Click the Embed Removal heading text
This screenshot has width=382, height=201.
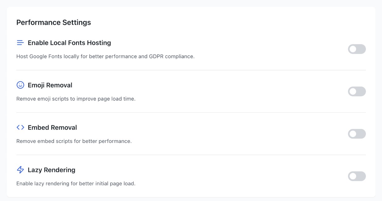click(52, 127)
